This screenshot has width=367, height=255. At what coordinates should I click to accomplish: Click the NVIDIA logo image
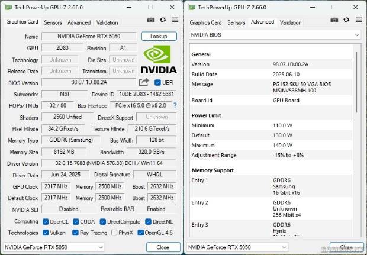(x=159, y=59)
